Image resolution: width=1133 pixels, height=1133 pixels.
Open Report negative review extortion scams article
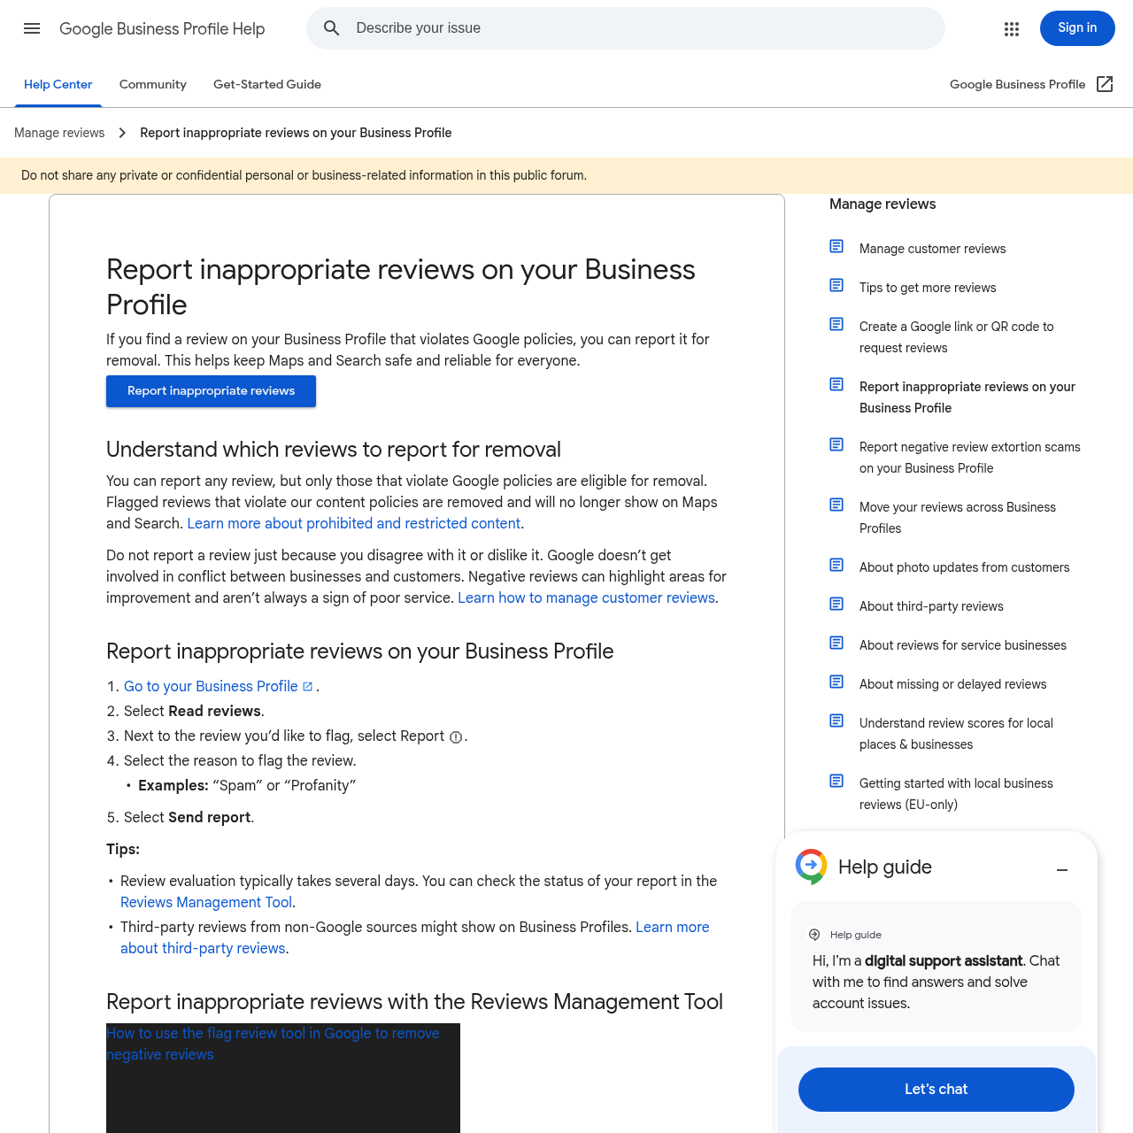point(969,458)
